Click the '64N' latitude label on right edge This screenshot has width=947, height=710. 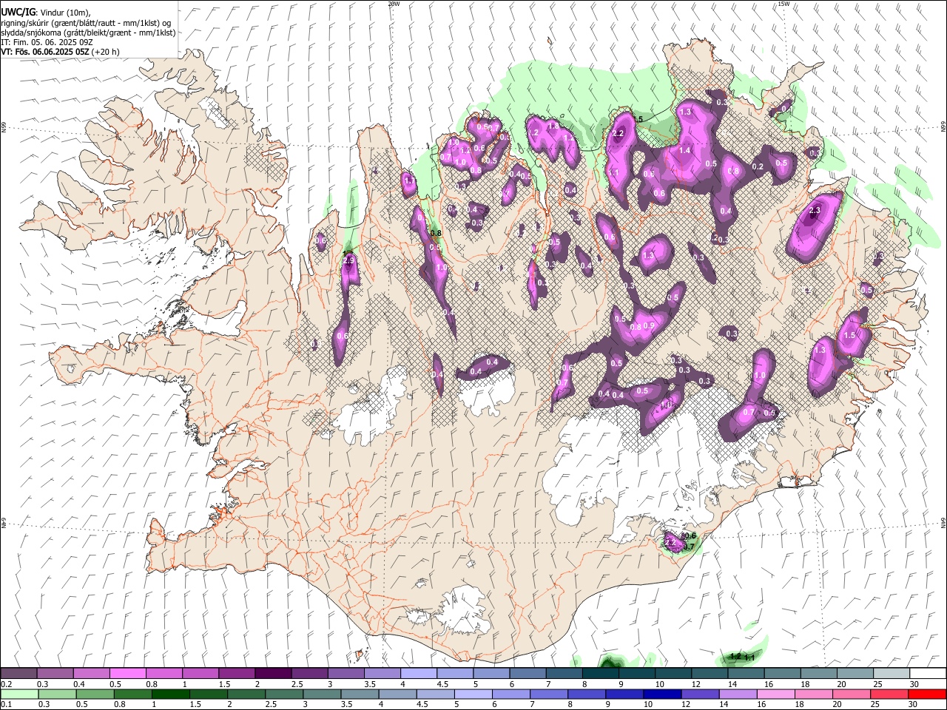tap(943, 522)
